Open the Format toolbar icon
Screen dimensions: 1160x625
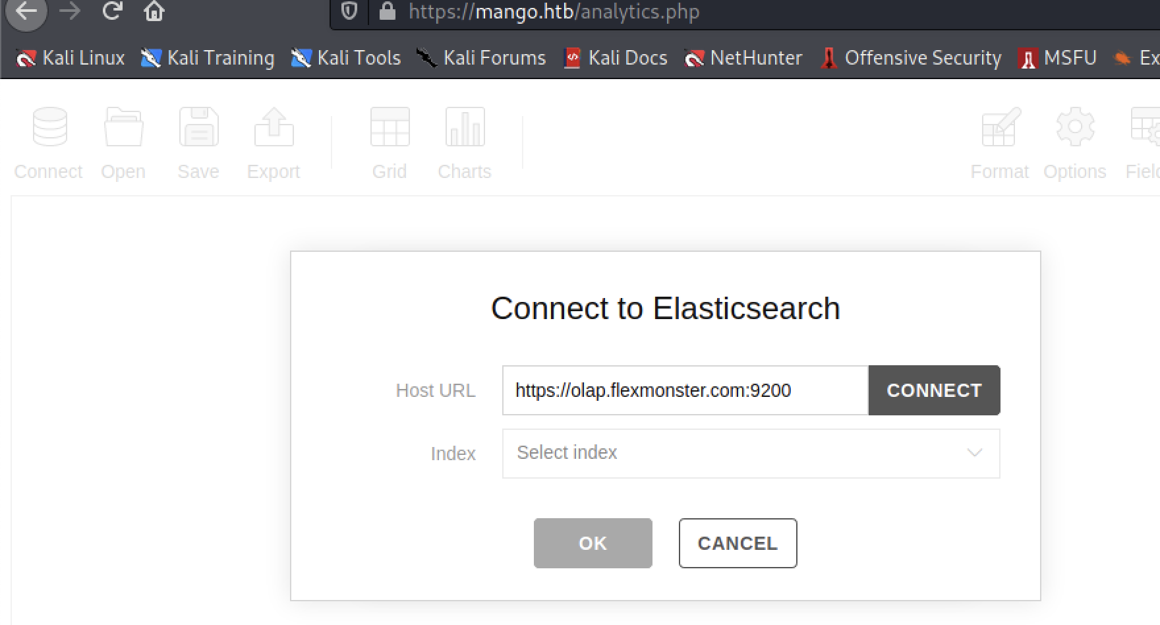pos(1000,127)
